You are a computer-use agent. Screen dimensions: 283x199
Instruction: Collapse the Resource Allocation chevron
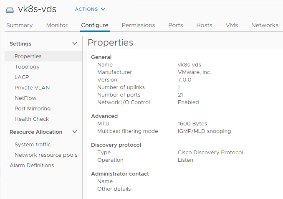tap(75, 132)
